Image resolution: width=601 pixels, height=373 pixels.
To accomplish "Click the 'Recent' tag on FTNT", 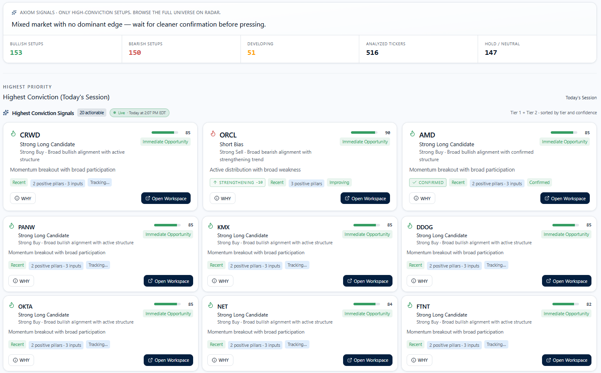I will (x=416, y=344).
